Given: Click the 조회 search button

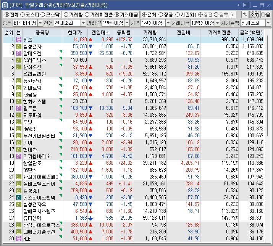Looking at the screenshot, I should coord(254,14).
